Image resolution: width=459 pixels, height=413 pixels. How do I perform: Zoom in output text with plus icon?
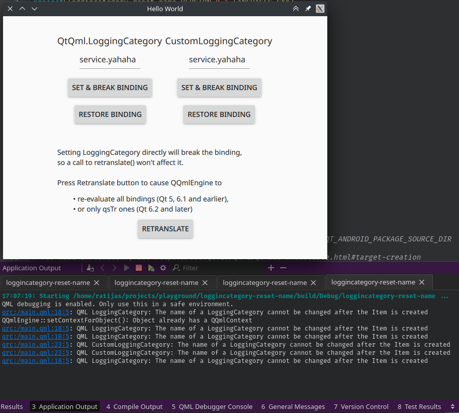pyautogui.click(x=271, y=268)
